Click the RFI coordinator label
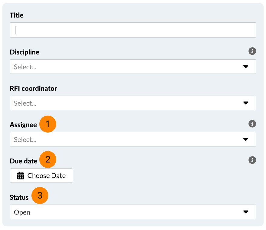The image size is (266, 230). click(33, 88)
